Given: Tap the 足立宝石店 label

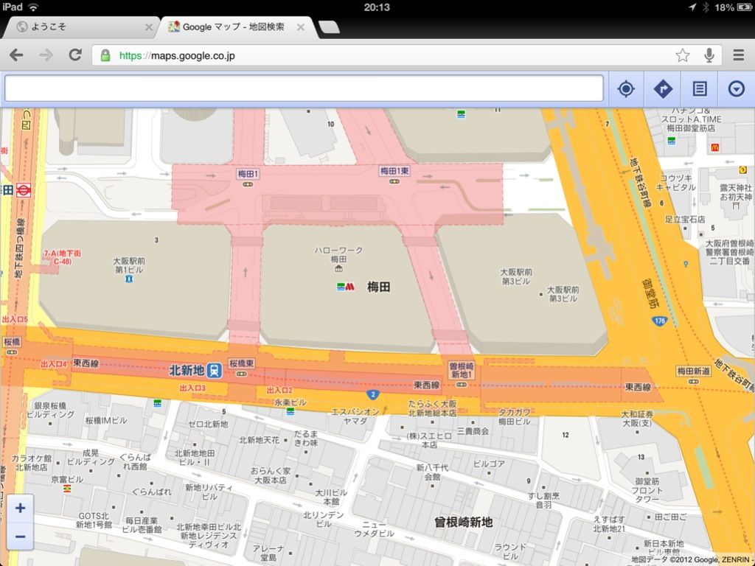Looking at the screenshot, I should point(685,219).
